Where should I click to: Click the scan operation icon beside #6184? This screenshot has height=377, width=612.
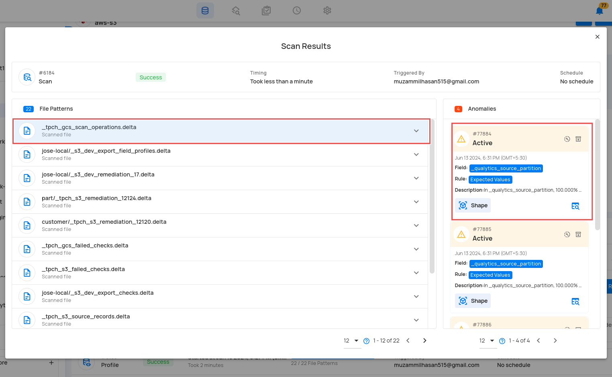click(x=27, y=77)
